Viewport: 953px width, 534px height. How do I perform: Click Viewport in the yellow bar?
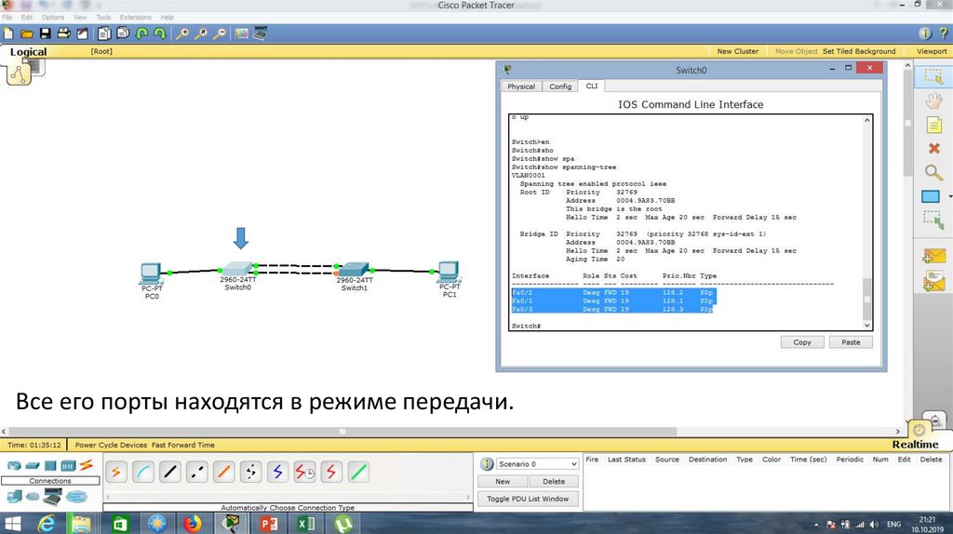tap(932, 51)
